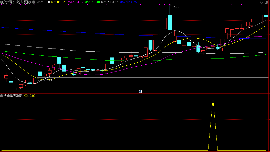
Task: Select the cross candle at the 2.03 low
Action: click(x=16, y=87)
